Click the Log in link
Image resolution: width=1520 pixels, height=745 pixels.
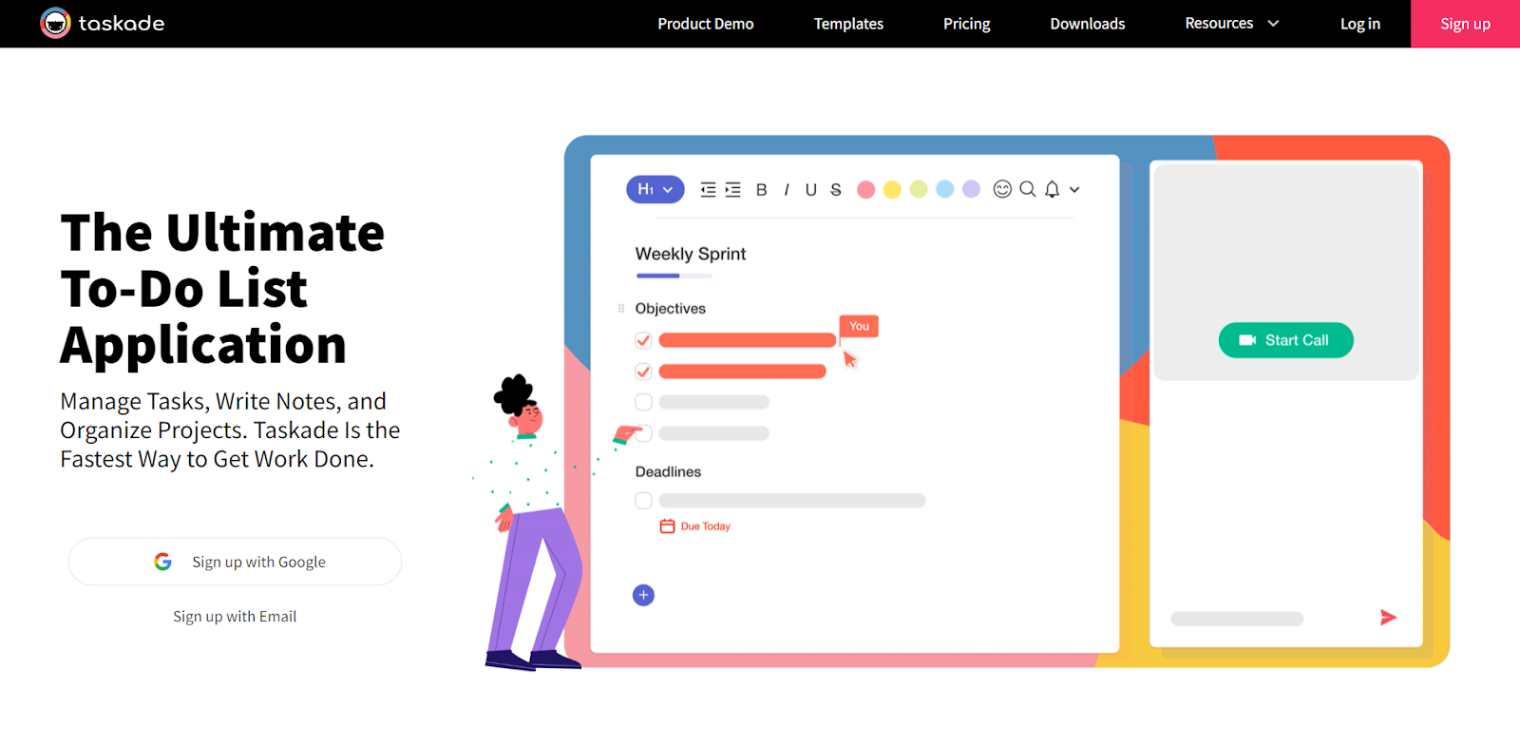pyautogui.click(x=1359, y=24)
